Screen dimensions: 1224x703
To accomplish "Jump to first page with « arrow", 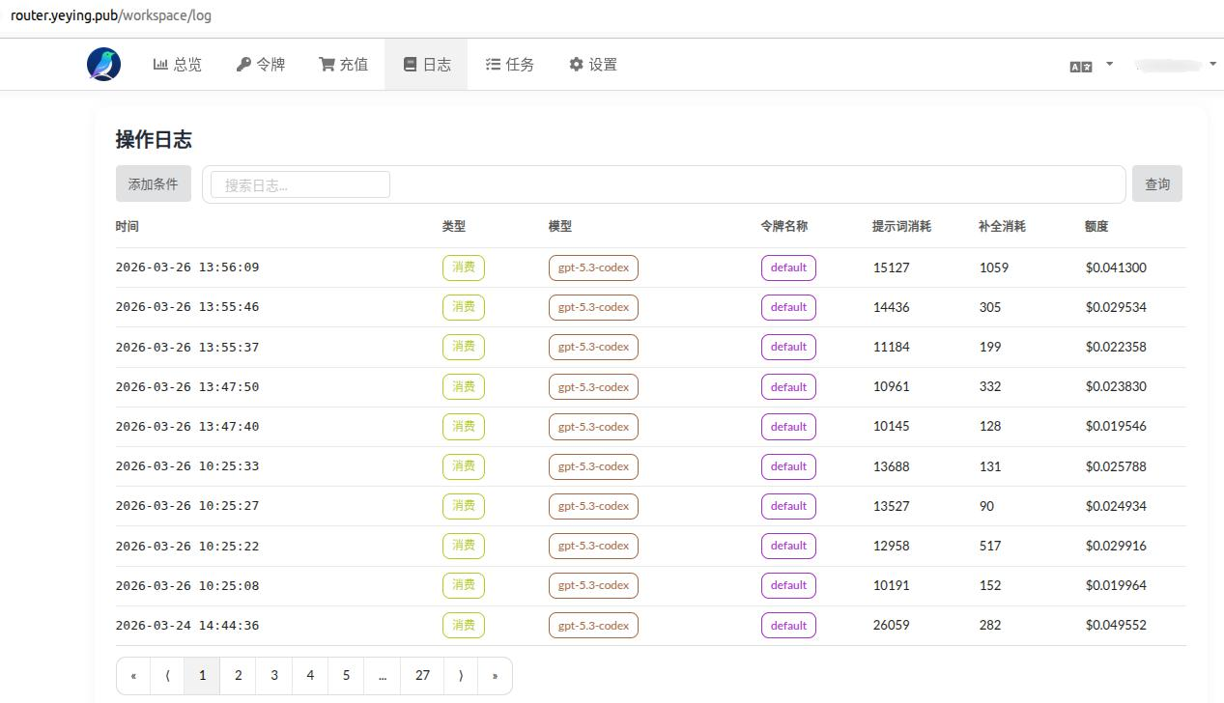I will click(133, 676).
